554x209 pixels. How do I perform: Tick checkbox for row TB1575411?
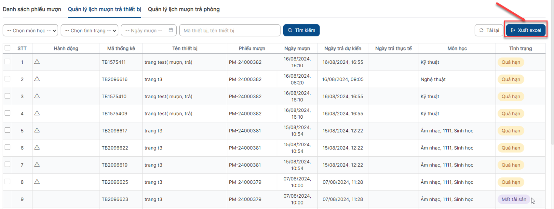(x=7, y=61)
